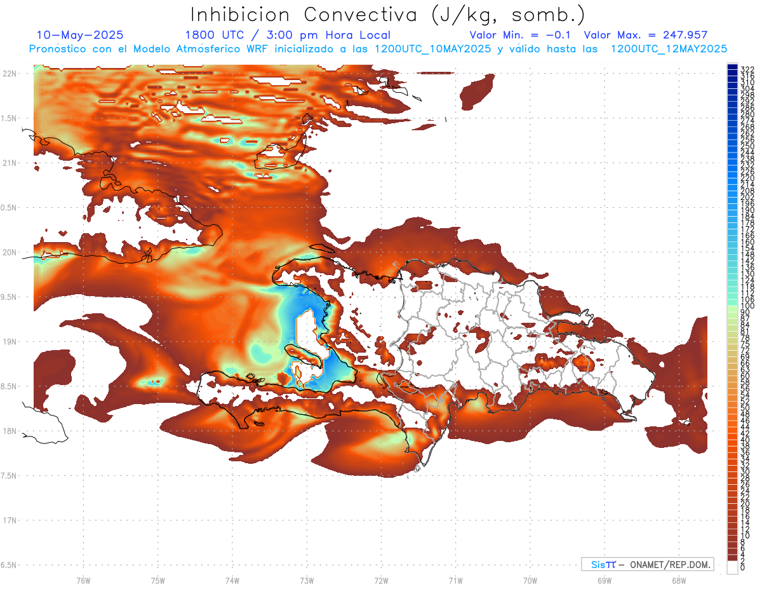Click the darkest blue 322 swatch on the color scale
762x589 pixels.
click(x=733, y=67)
